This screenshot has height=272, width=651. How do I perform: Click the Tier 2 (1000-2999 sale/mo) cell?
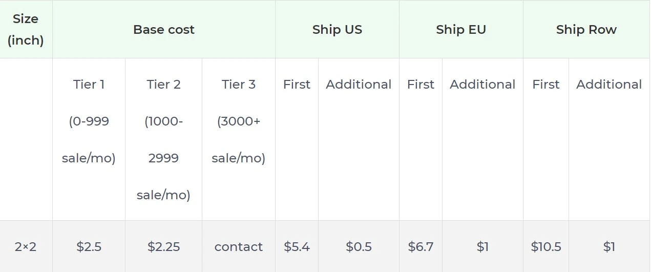[163, 139]
